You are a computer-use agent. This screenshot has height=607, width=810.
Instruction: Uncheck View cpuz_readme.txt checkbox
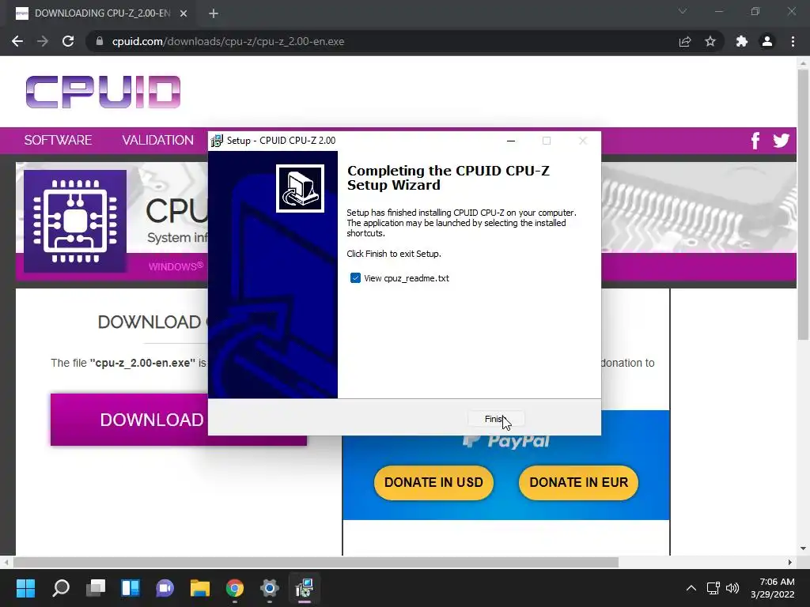click(x=355, y=278)
